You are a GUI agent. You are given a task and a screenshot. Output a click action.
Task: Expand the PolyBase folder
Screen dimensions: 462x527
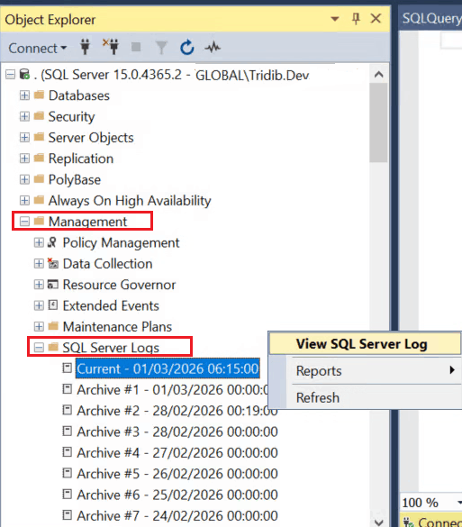click(x=24, y=179)
